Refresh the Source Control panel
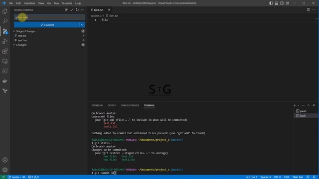This screenshot has width=319, height=179. tap(77, 10)
